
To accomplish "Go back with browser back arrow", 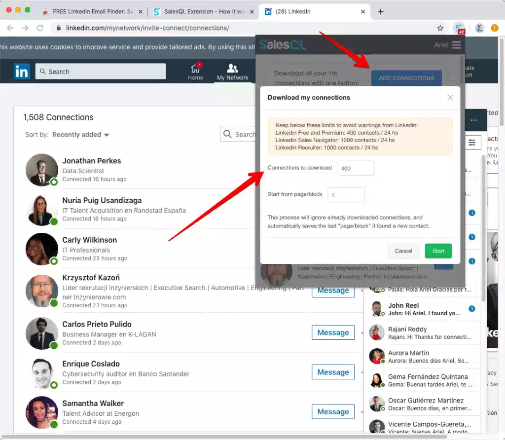I will click(10, 28).
